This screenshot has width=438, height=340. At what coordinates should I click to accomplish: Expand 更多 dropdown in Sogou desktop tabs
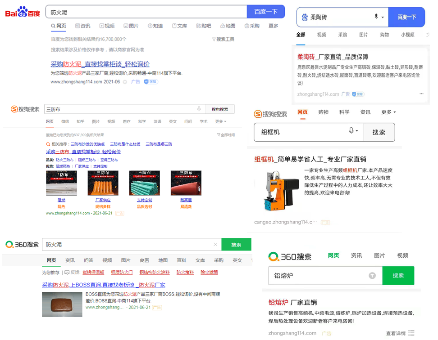click(221, 121)
